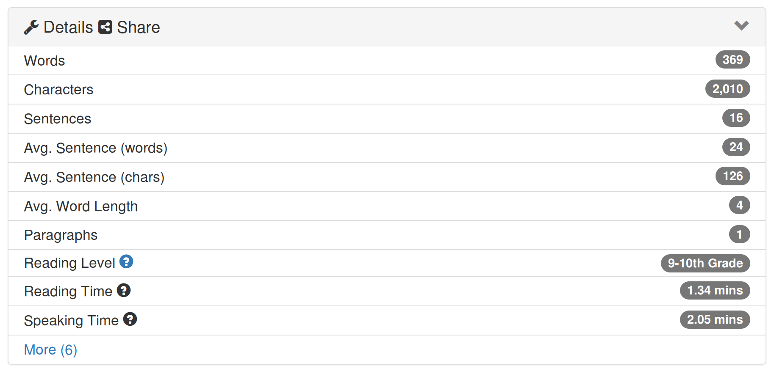Select the Avg. Word Length row

pyautogui.click(x=387, y=206)
